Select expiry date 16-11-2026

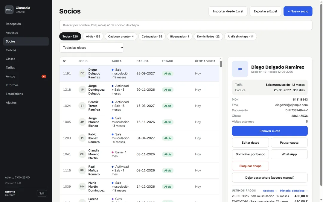pyautogui.click(x=145, y=122)
